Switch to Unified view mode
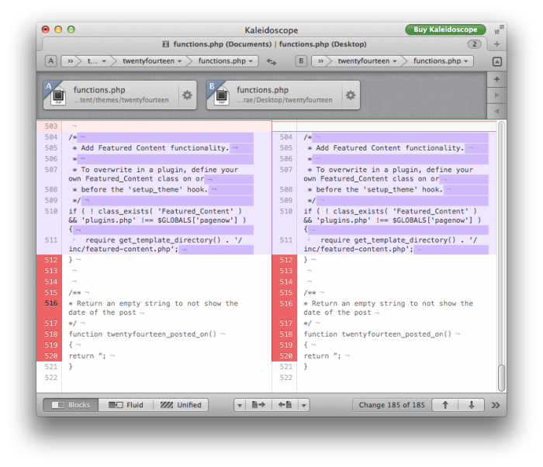The image size is (543, 467). click(181, 405)
